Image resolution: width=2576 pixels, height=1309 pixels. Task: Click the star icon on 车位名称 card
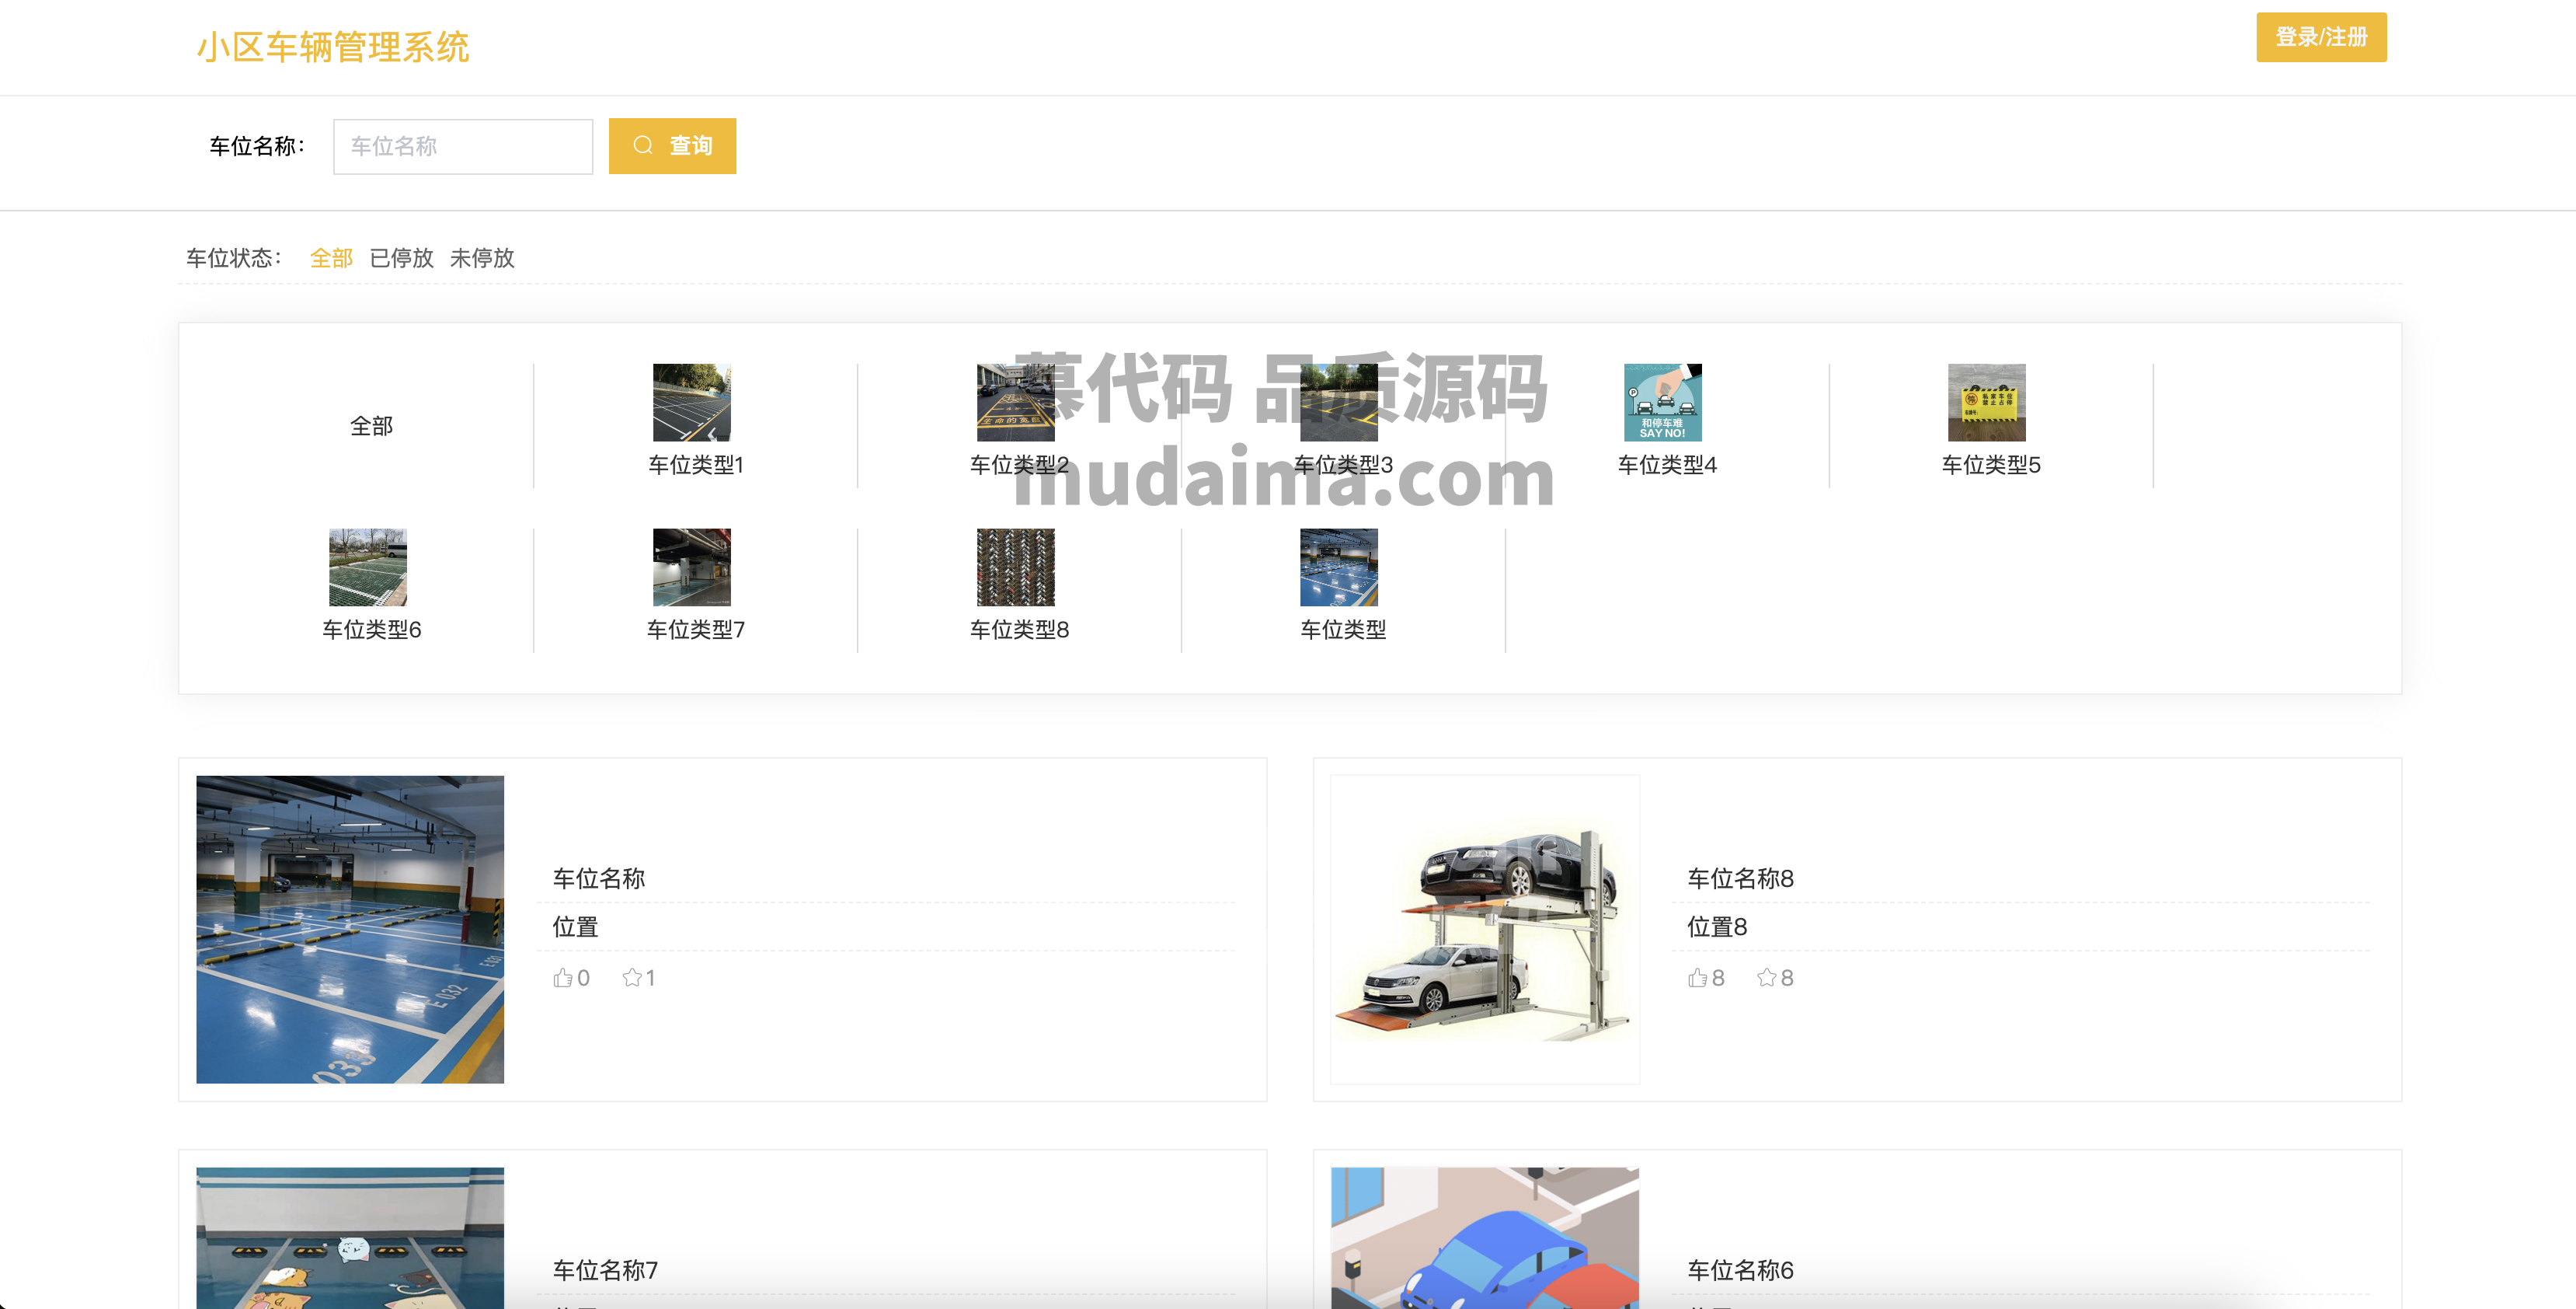click(632, 978)
